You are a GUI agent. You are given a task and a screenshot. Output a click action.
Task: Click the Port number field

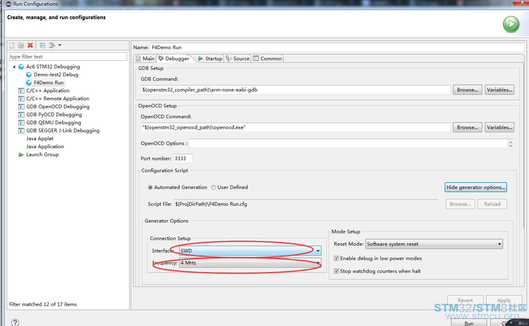click(x=183, y=159)
